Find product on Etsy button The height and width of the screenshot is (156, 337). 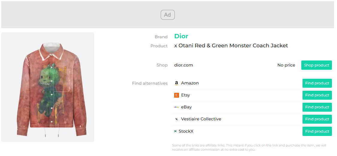pos(317,95)
